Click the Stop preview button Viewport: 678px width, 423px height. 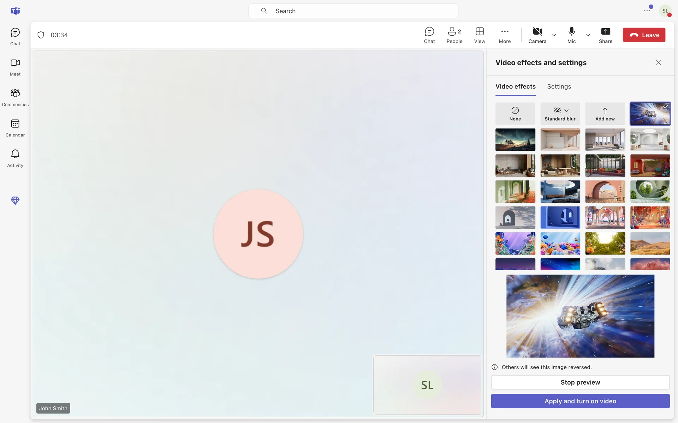pyautogui.click(x=580, y=382)
